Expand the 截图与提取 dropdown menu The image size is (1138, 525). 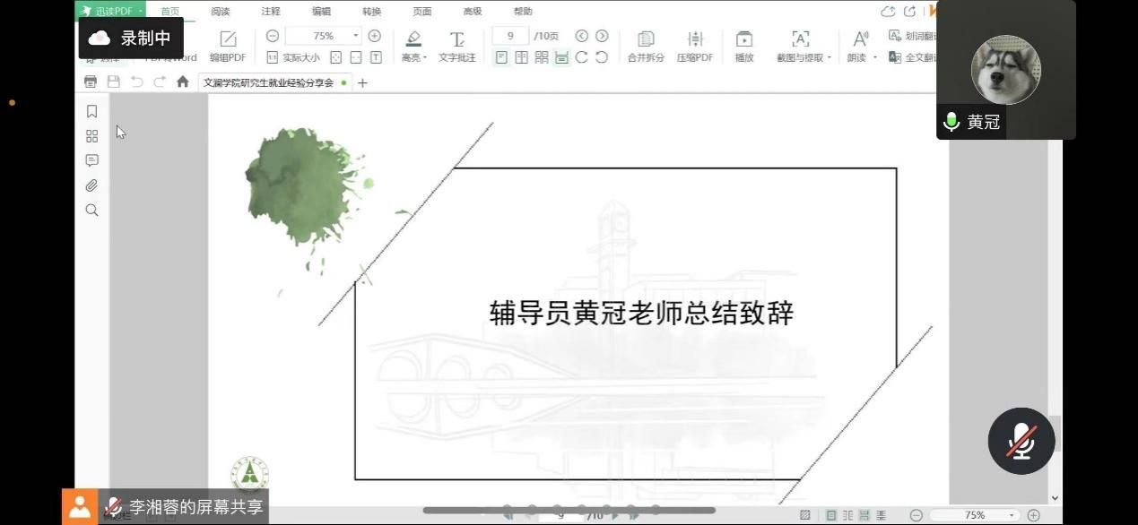830,58
